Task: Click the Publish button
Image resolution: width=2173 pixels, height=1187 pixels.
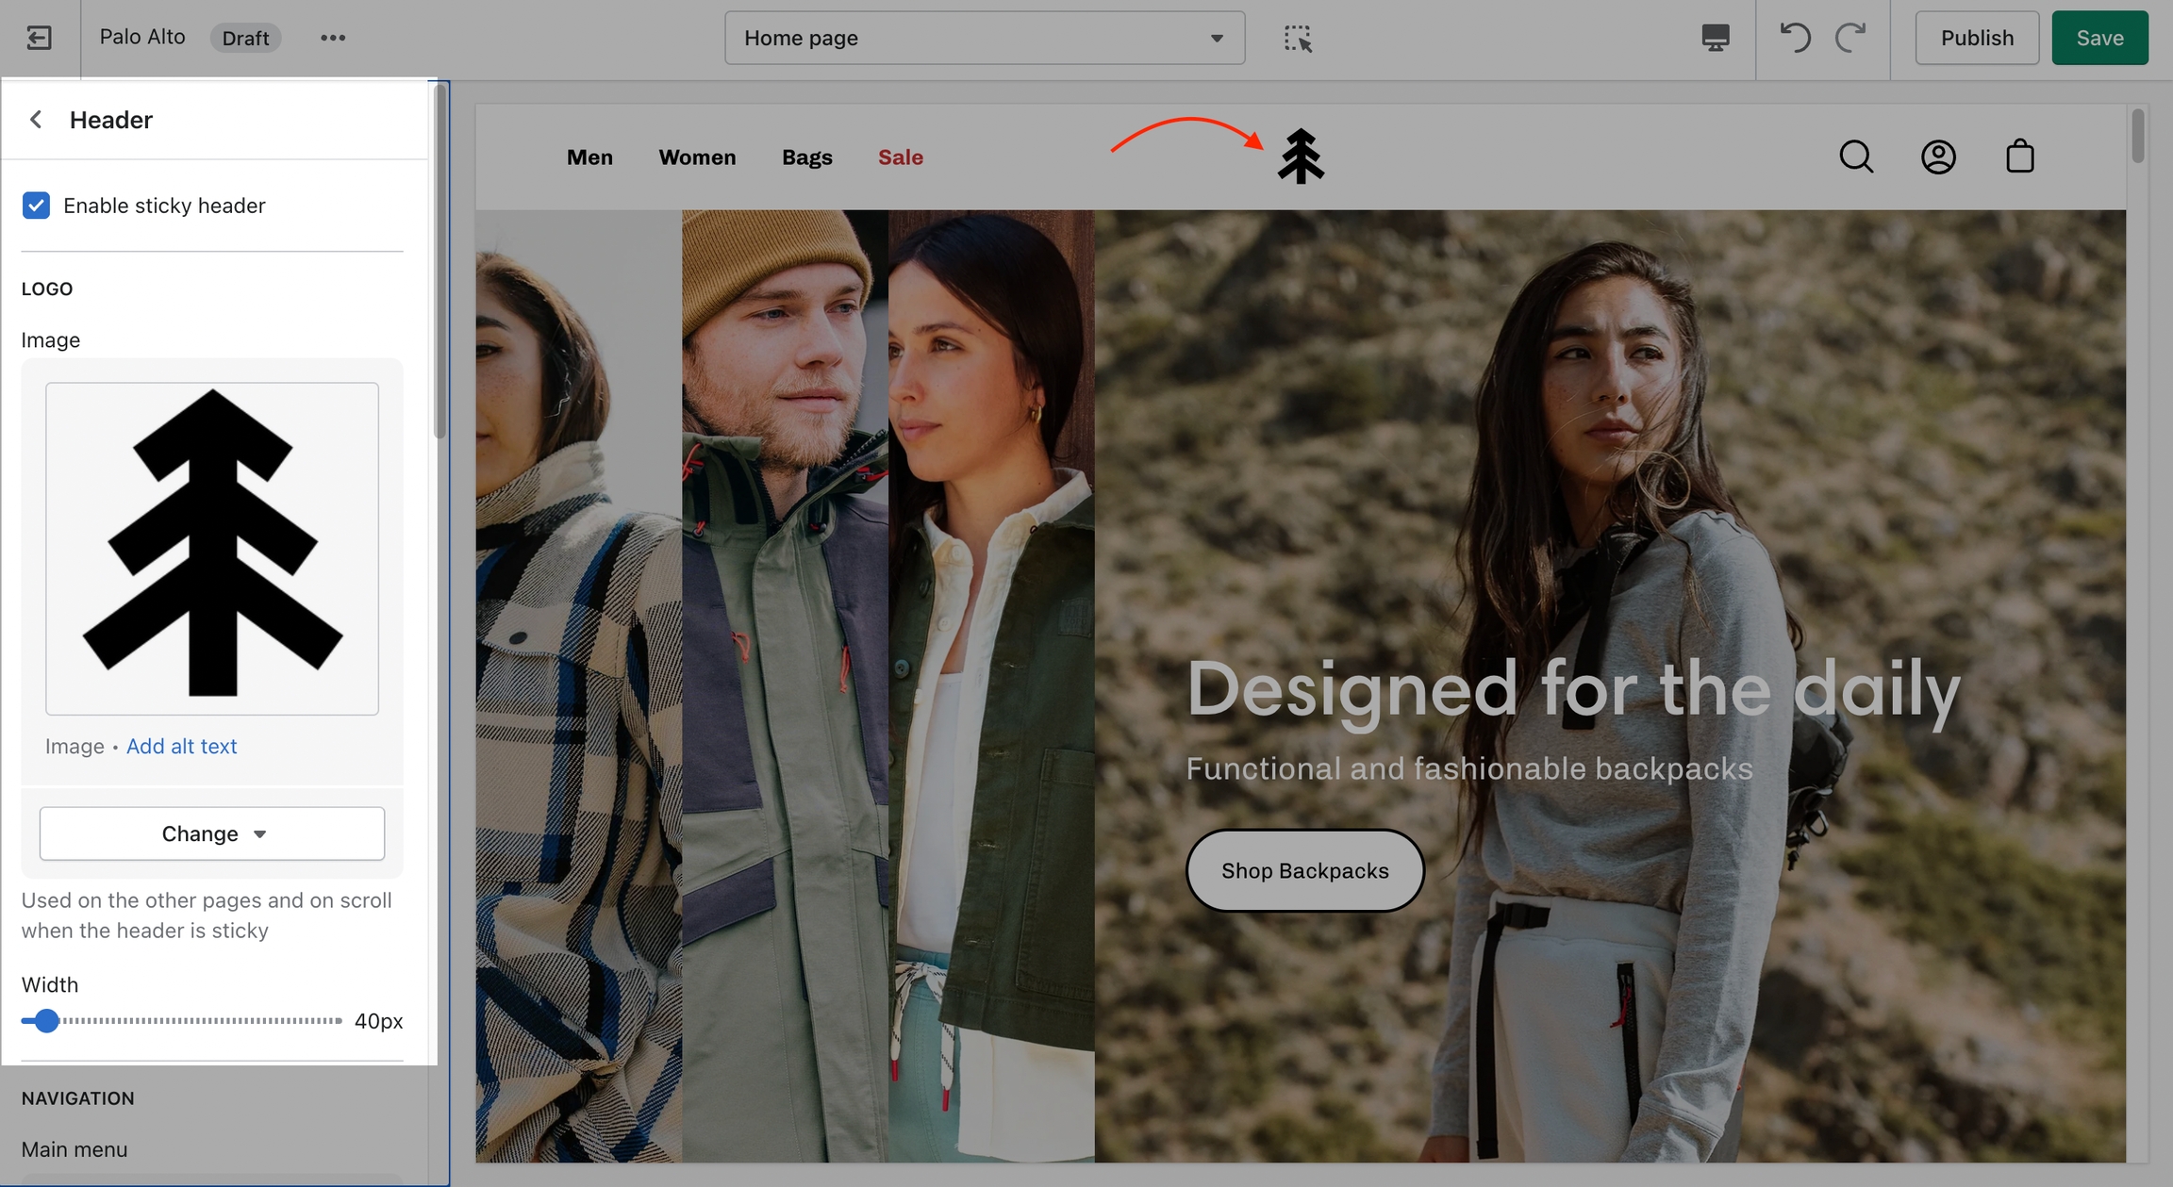Action: 1976,38
